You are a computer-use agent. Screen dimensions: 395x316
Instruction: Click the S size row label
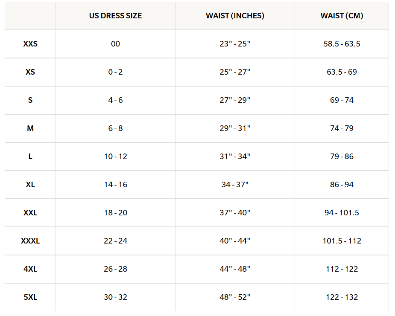click(30, 100)
